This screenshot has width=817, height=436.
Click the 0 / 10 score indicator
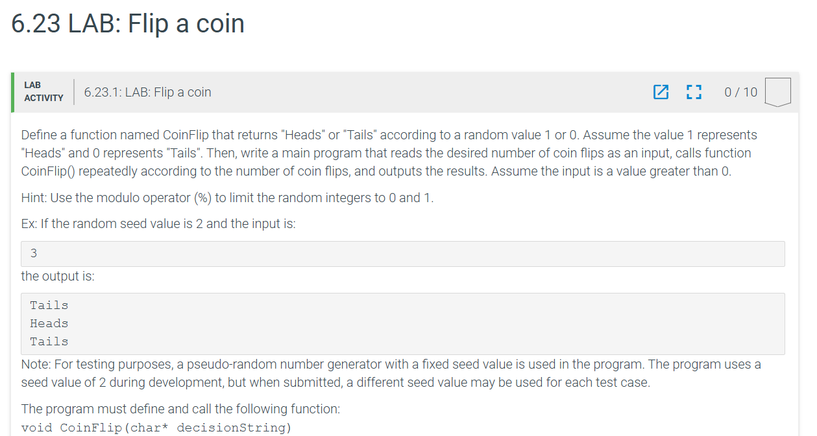pyautogui.click(x=740, y=92)
